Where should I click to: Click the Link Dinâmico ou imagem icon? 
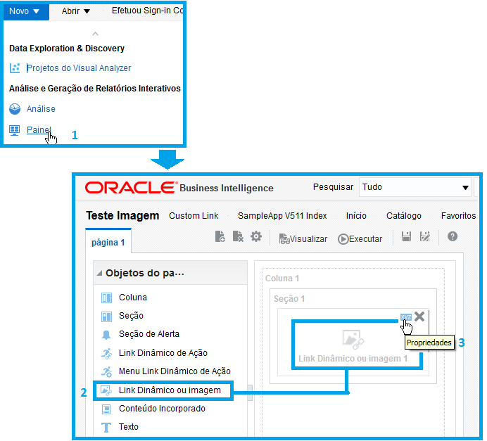click(x=106, y=390)
